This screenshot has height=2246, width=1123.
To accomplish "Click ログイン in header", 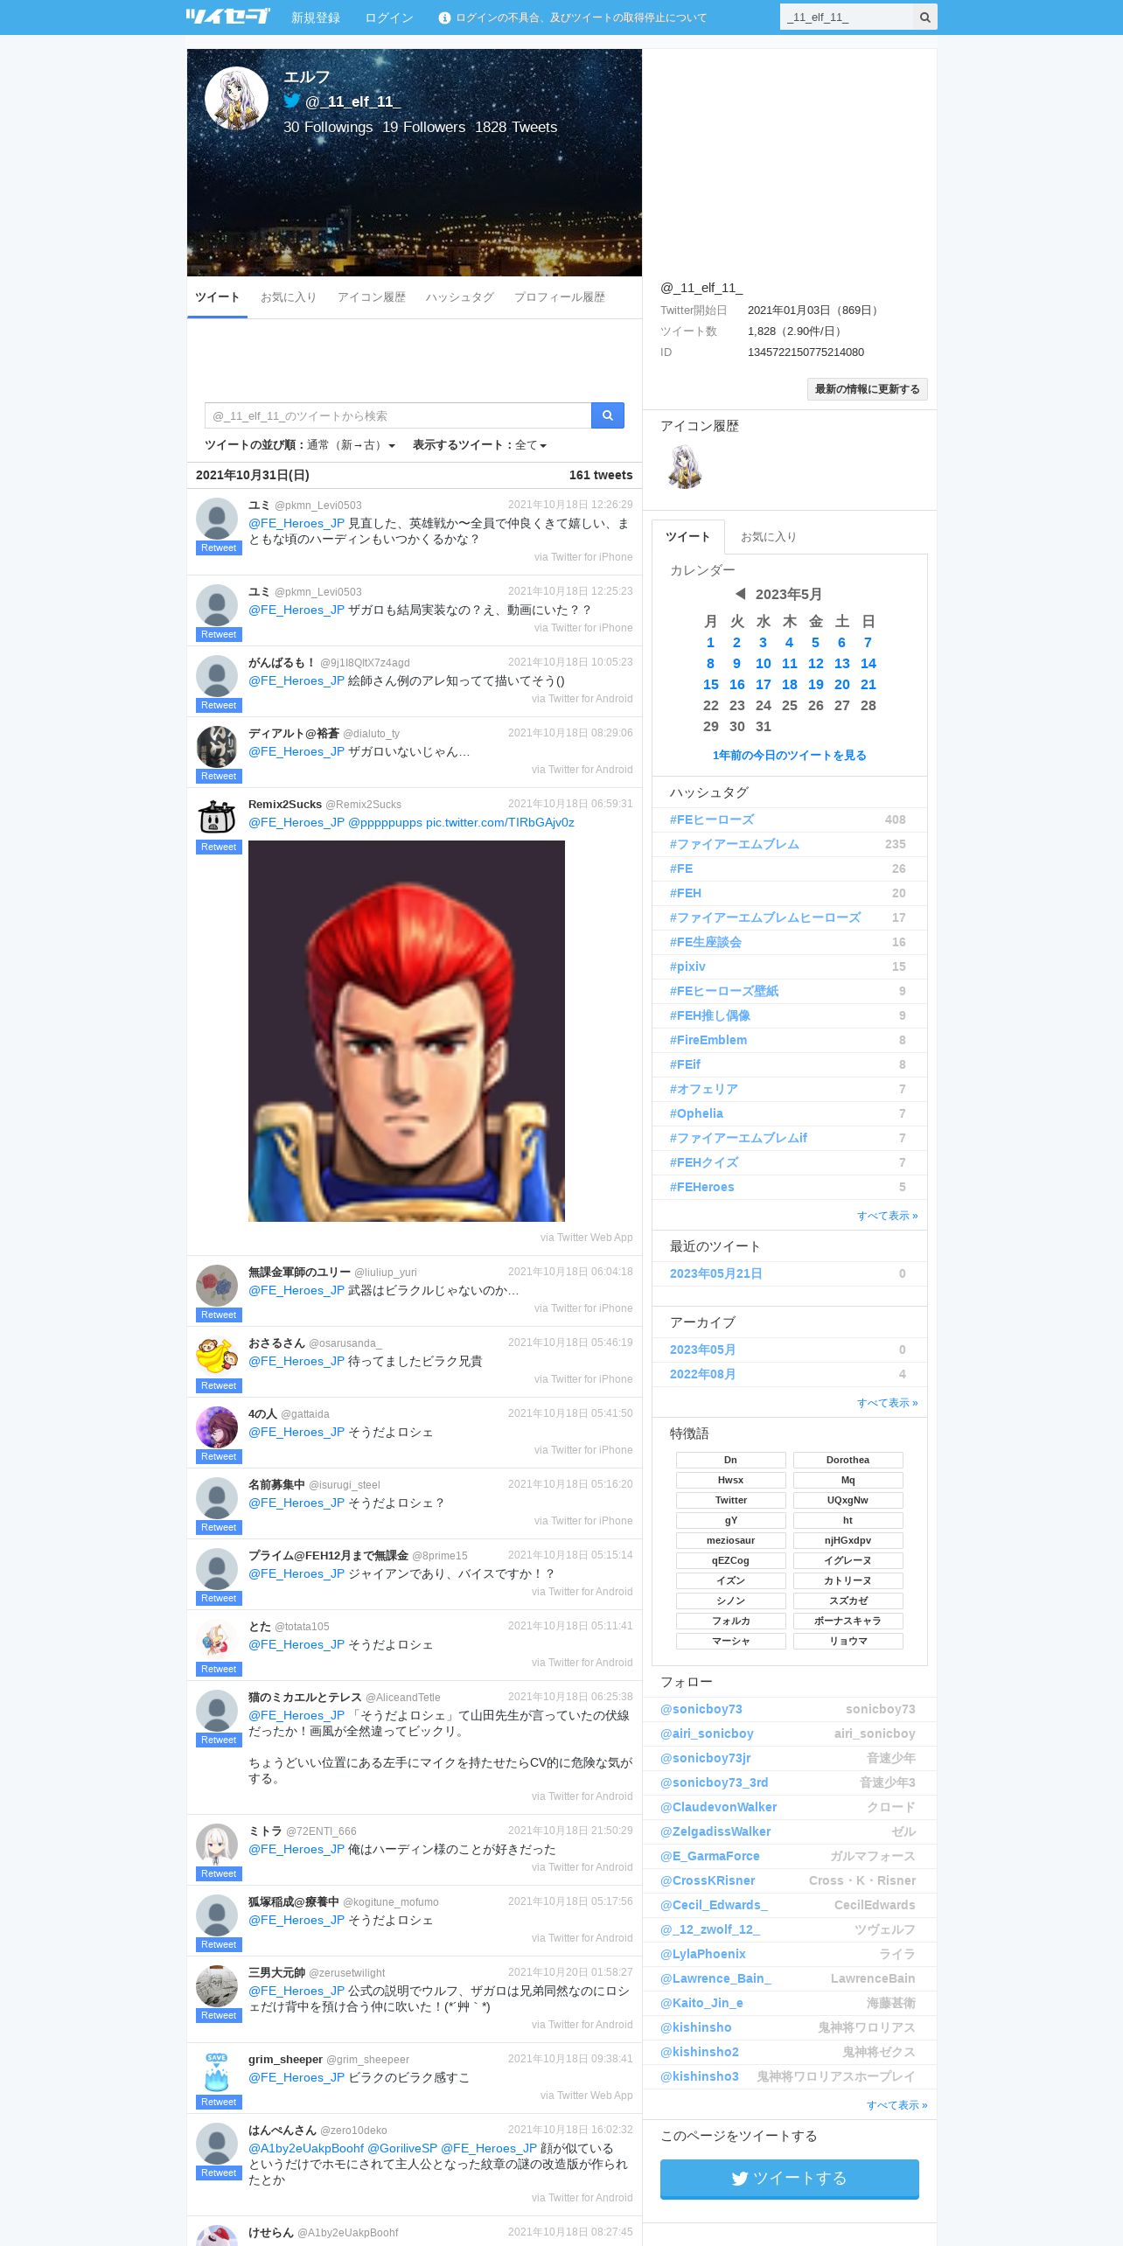I will (389, 17).
